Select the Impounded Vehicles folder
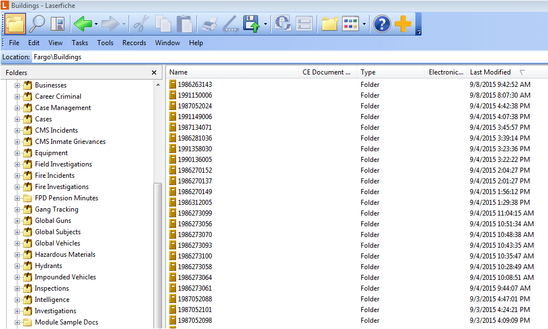548x329 pixels. pos(65,277)
